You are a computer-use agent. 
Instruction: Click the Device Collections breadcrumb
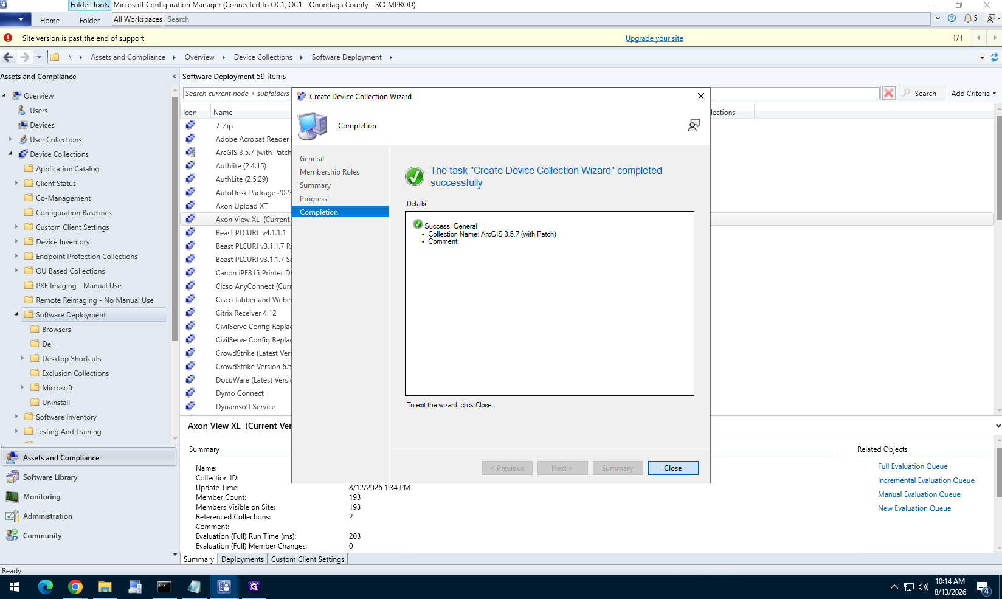pos(263,57)
